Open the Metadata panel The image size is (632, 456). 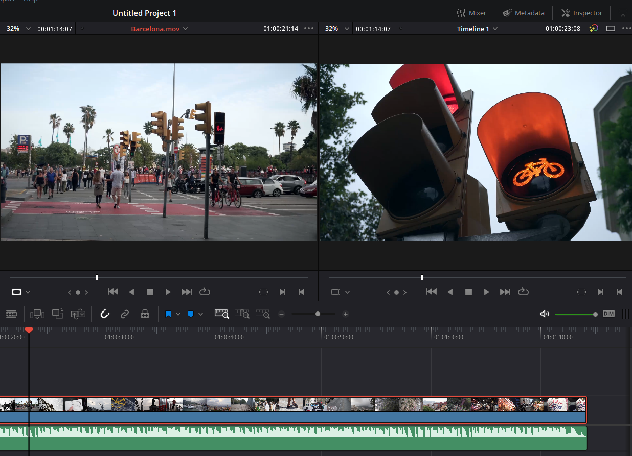(523, 13)
